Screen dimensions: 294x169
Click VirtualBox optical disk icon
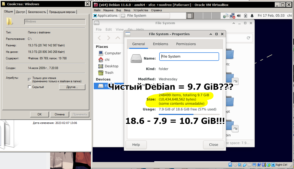tap(235, 165)
